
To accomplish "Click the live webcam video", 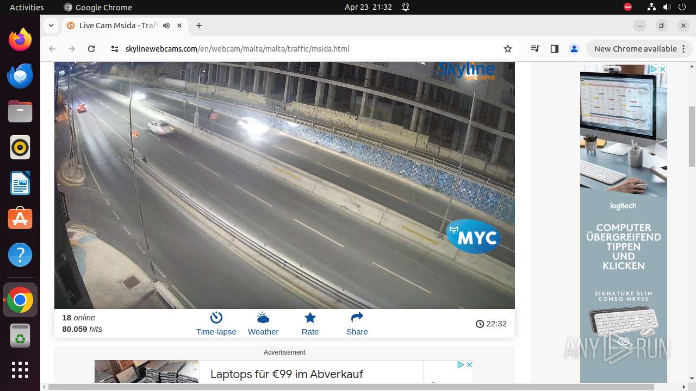I will pyautogui.click(x=284, y=185).
